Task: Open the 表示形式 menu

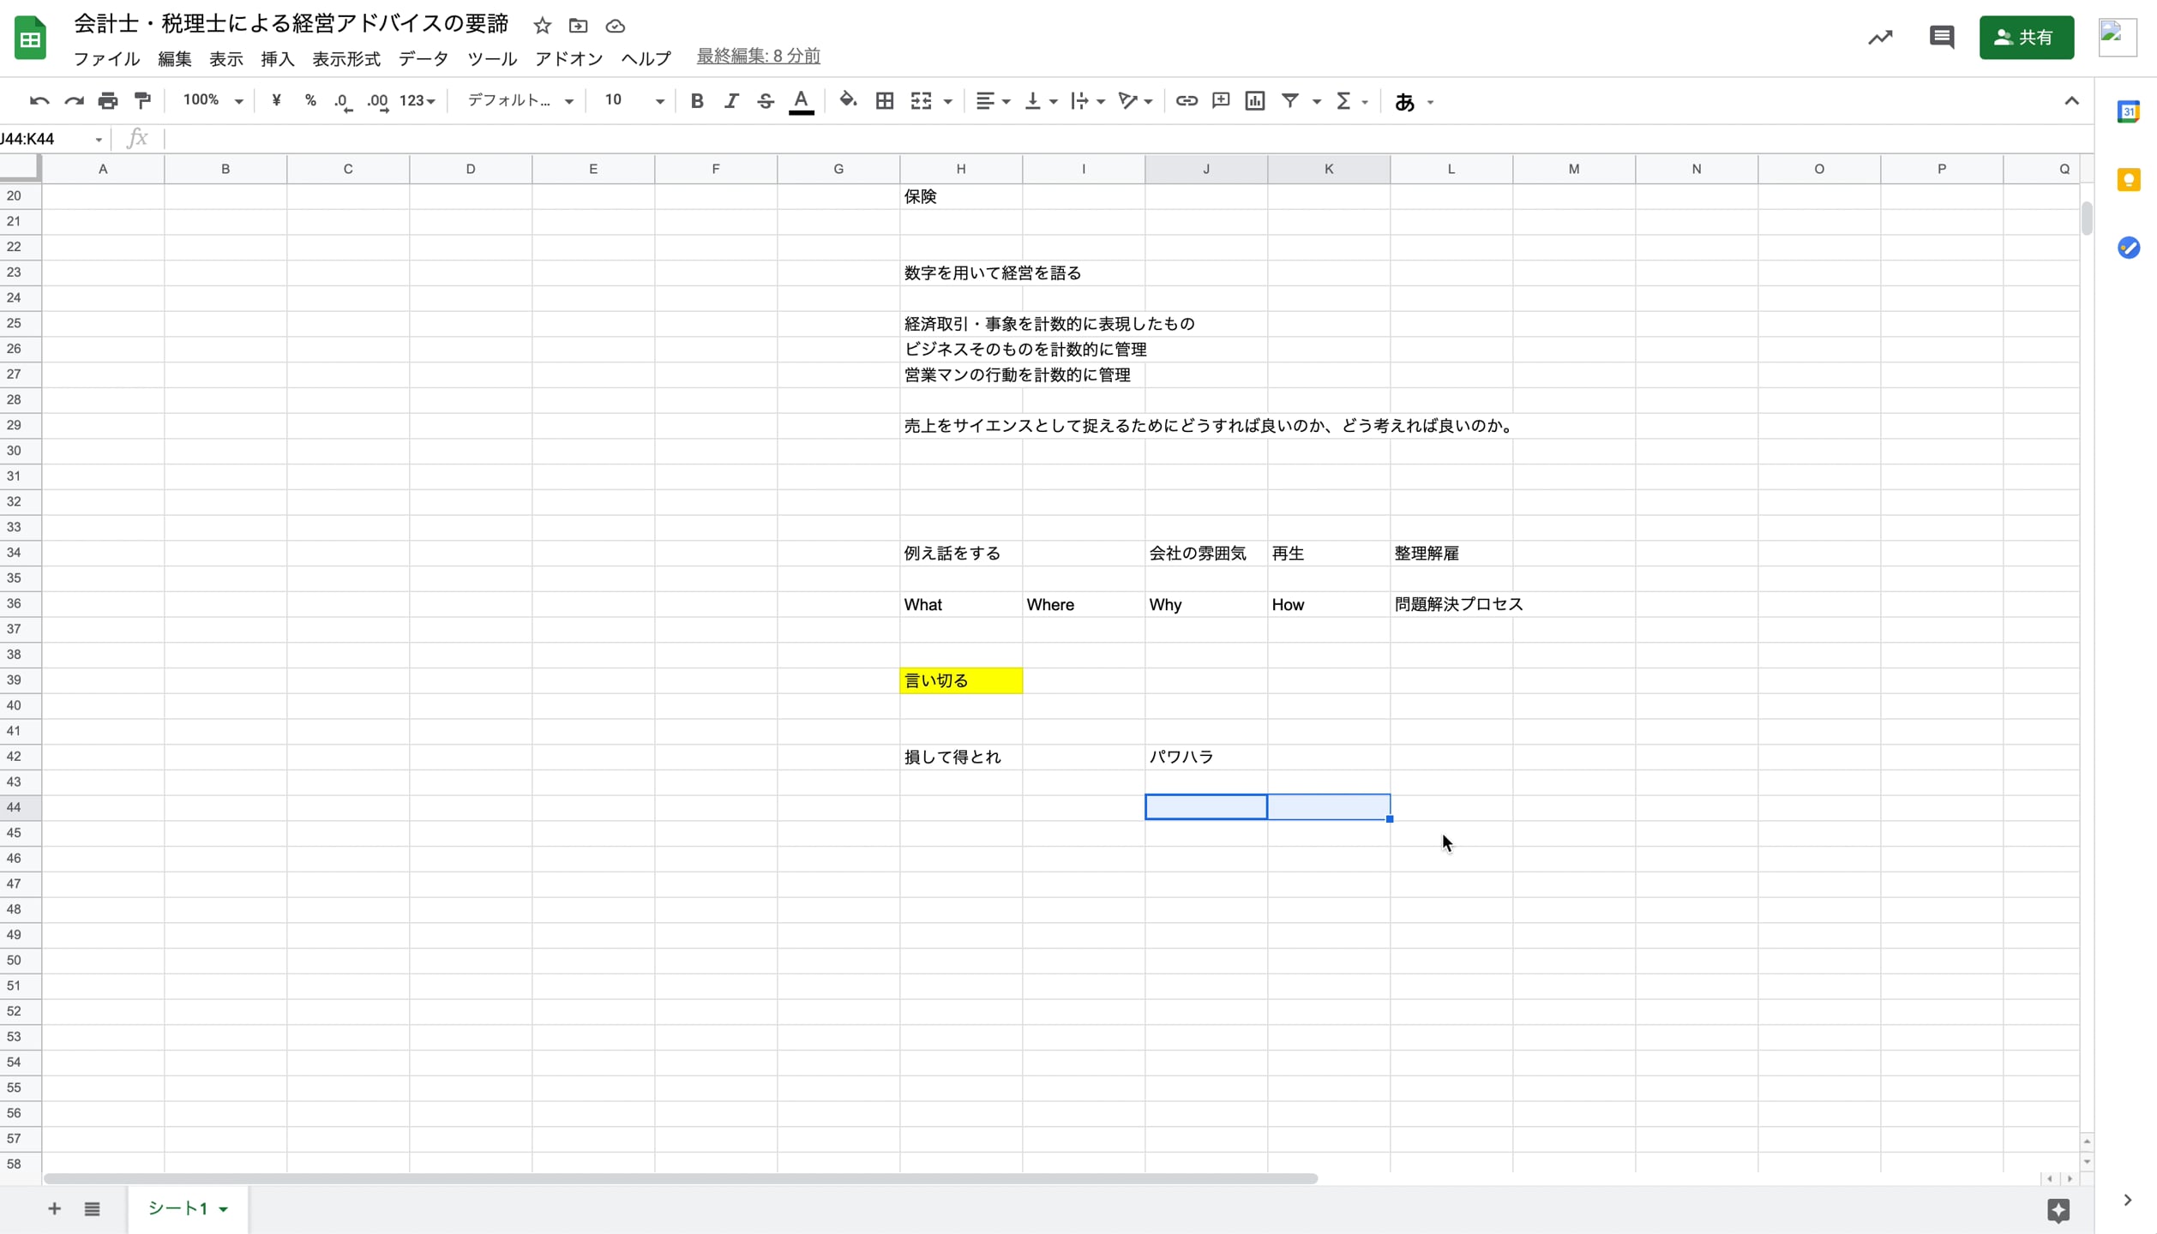Action: [345, 59]
